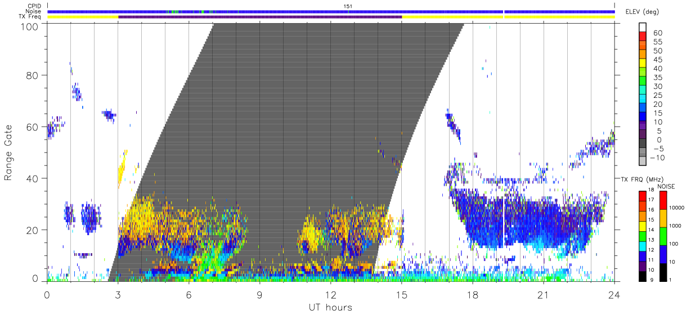Click the TX Freq label at top left

click(30, 17)
